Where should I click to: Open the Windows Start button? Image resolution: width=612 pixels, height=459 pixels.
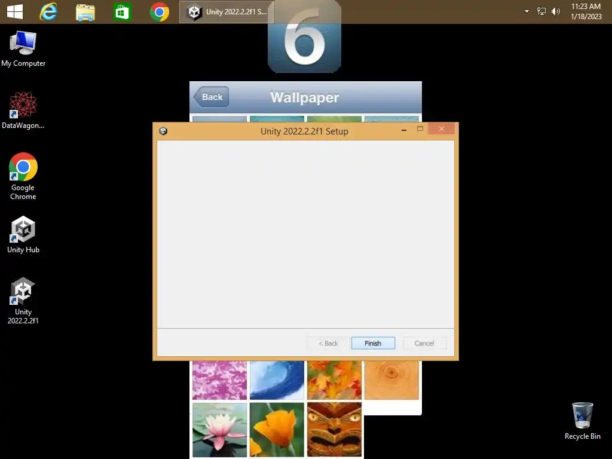[x=15, y=12]
